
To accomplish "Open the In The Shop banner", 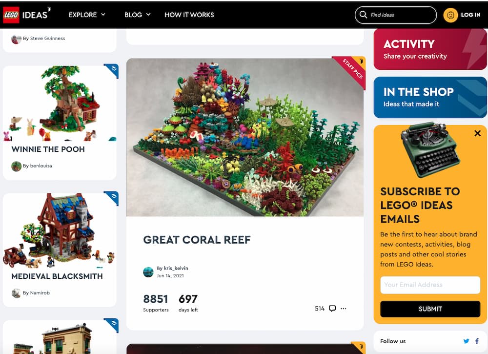I will pos(430,98).
